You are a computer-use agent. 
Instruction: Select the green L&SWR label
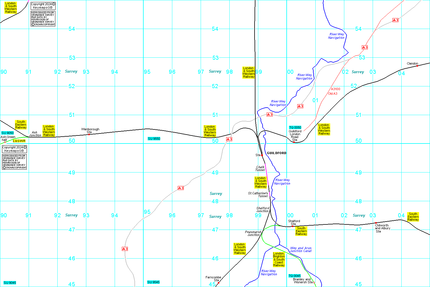tap(19, 141)
